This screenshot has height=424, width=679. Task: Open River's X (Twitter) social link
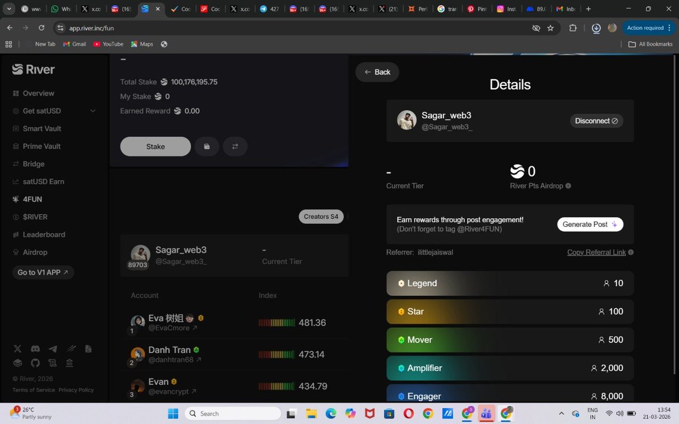pos(18,349)
